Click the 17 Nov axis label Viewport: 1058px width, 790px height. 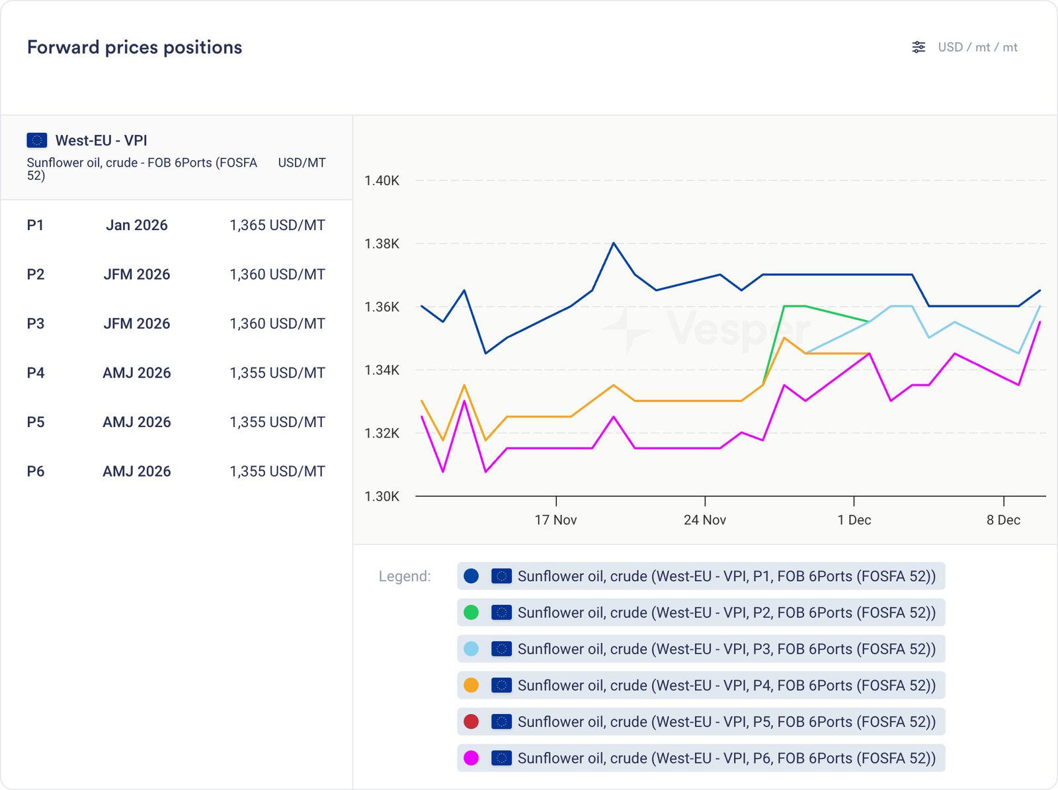point(555,520)
